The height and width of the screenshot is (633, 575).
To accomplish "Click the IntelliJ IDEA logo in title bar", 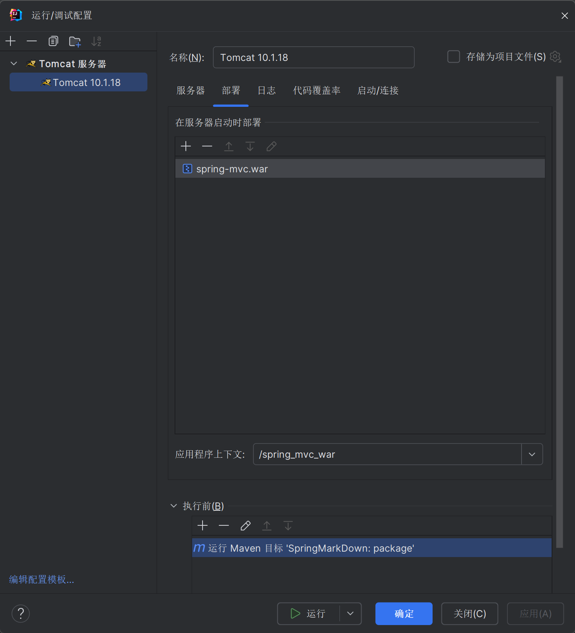I will pyautogui.click(x=16, y=15).
